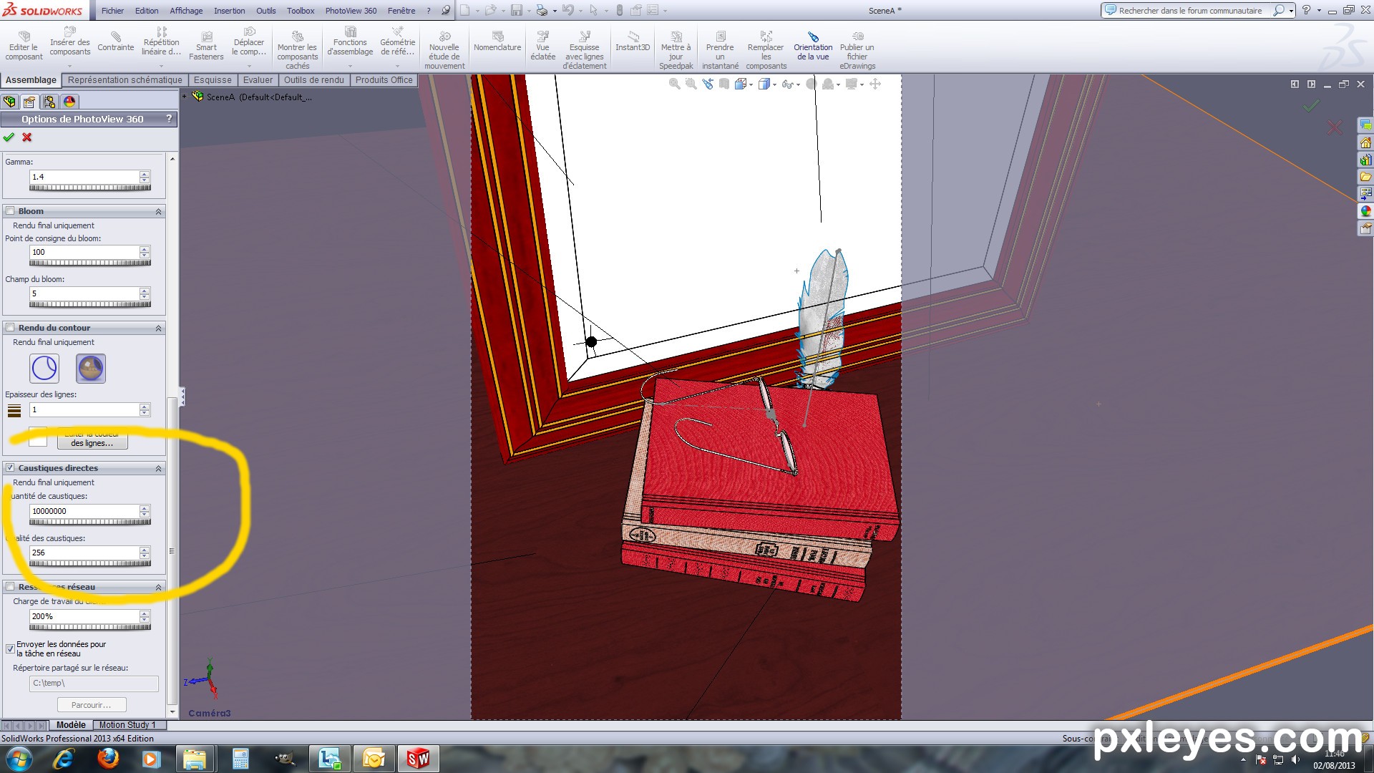The height and width of the screenshot is (773, 1374).
Task: Cancel PhotoView 360 options with red X
Action: [x=27, y=137]
